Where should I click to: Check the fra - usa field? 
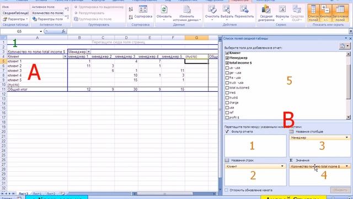pos(227,78)
